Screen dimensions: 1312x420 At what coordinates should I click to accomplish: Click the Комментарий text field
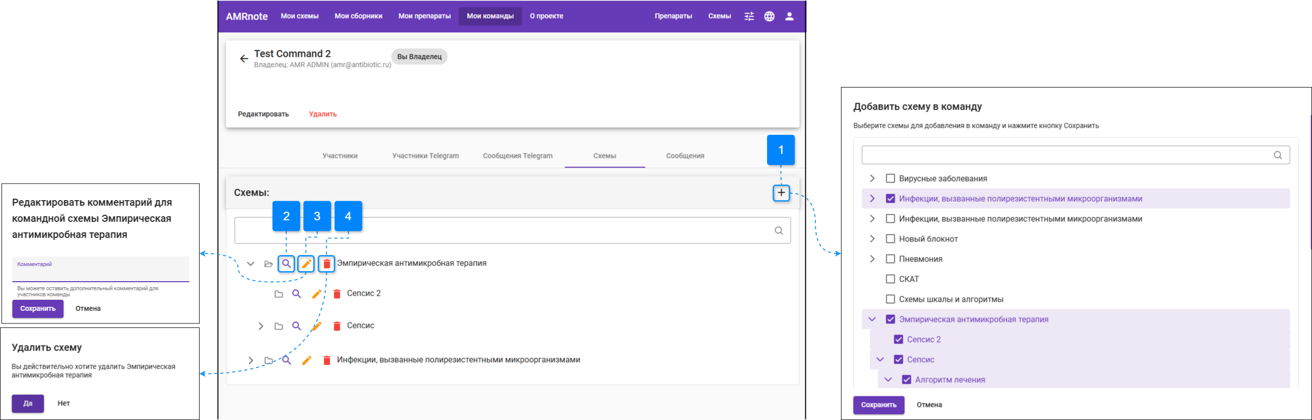coord(101,269)
